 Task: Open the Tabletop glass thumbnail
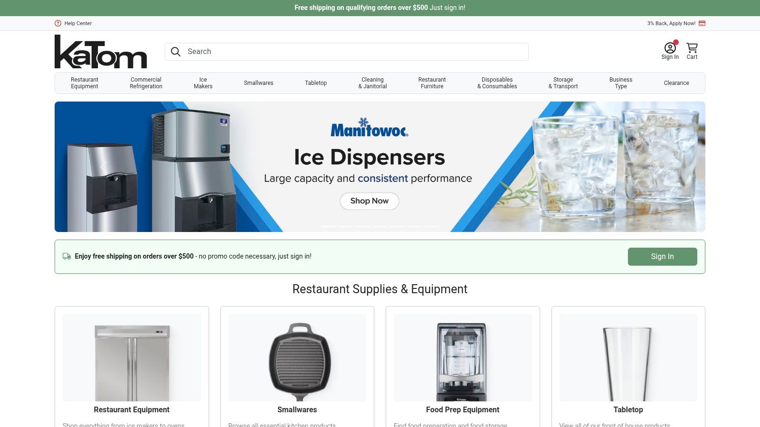pyautogui.click(x=628, y=358)
